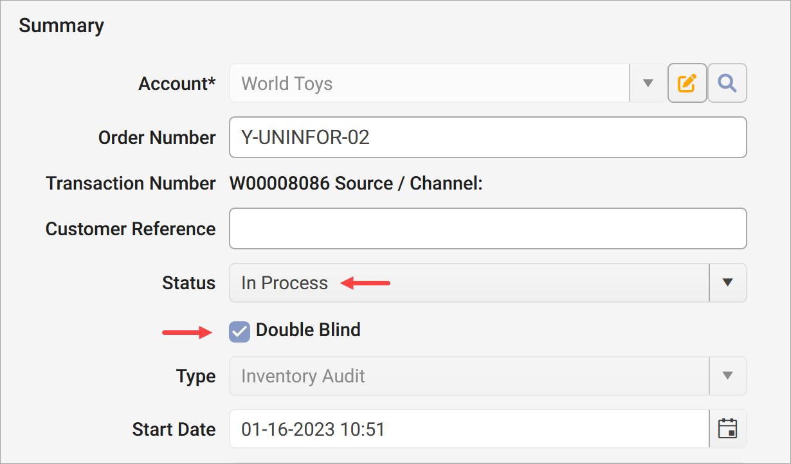Click the Summary section heading
The image size is (791, 464).
[61, 25]
